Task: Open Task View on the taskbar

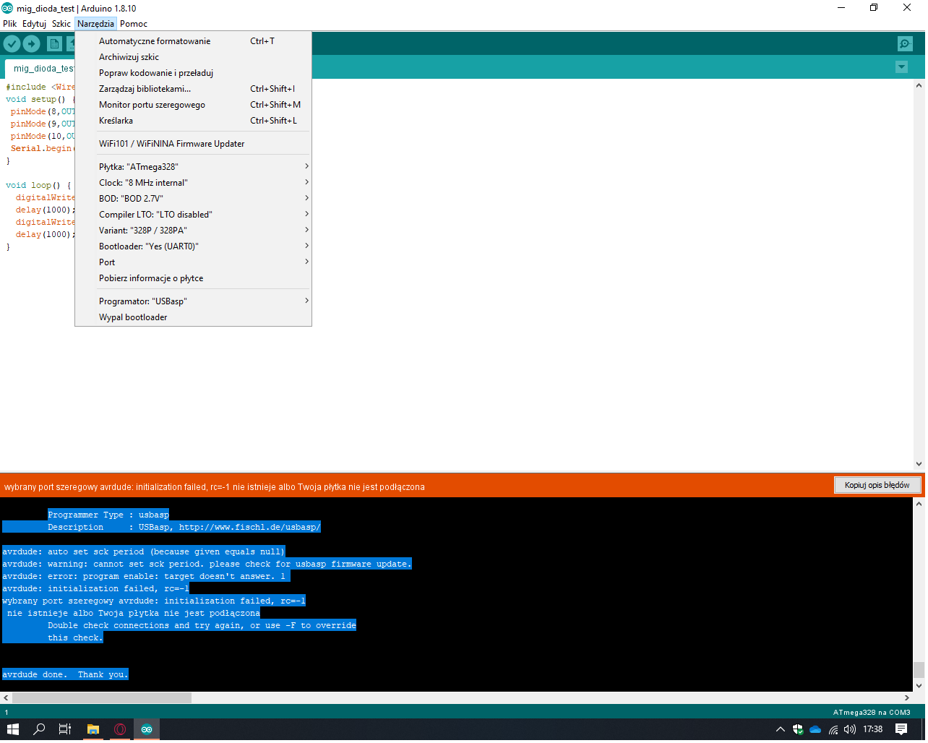Action: tap(65, 730)
